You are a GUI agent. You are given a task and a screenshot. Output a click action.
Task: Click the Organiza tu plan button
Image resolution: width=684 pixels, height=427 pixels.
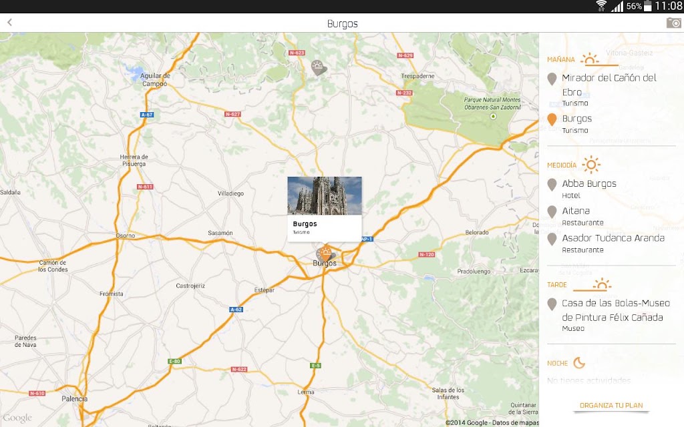coord(611,406)
